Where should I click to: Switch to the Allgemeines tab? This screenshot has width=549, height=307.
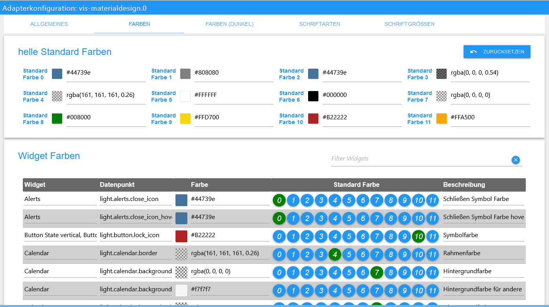49,24
